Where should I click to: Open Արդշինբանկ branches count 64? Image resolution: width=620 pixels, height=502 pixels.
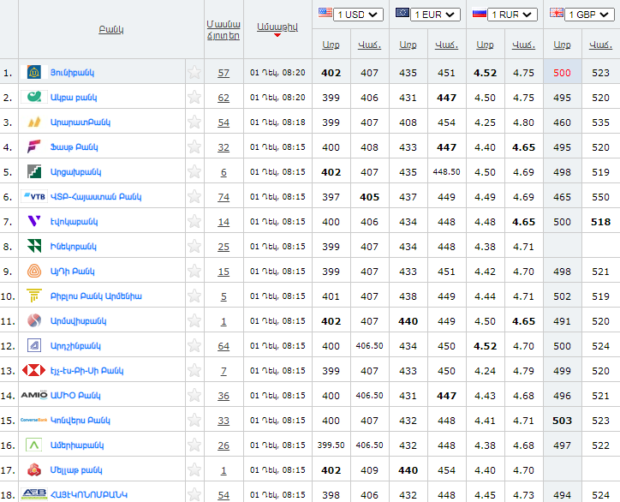click(224, 346)
